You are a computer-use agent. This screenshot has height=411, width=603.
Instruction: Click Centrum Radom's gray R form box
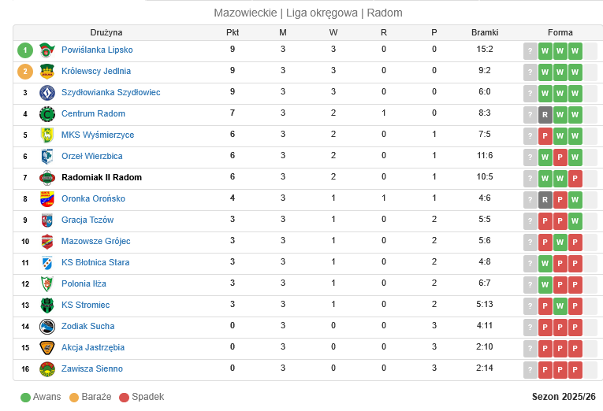click(x=545, y=114)
